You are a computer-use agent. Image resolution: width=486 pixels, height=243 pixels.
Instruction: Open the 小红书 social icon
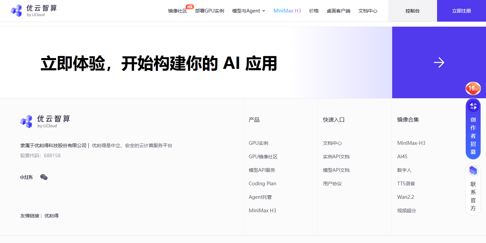tap(26, 177)
